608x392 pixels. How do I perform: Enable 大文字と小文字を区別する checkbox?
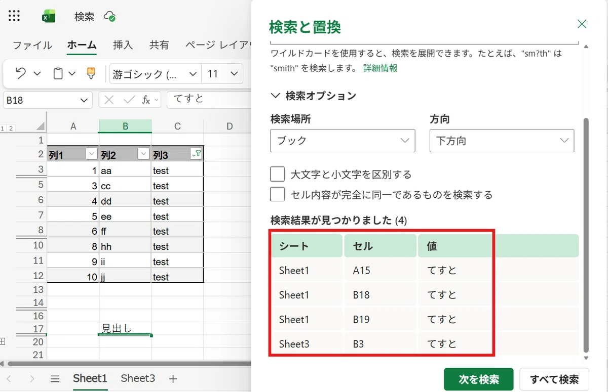coord(277,175)
